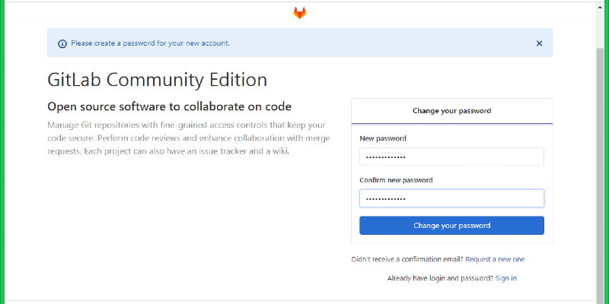Click the GitLab Community Edition heading

coord(157,80)
